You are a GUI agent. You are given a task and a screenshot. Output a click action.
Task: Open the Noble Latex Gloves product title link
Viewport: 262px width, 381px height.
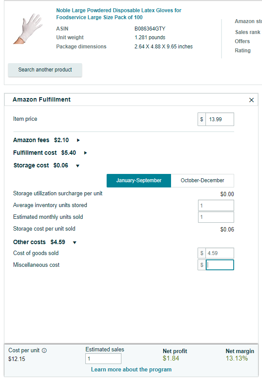pos(119,14)
